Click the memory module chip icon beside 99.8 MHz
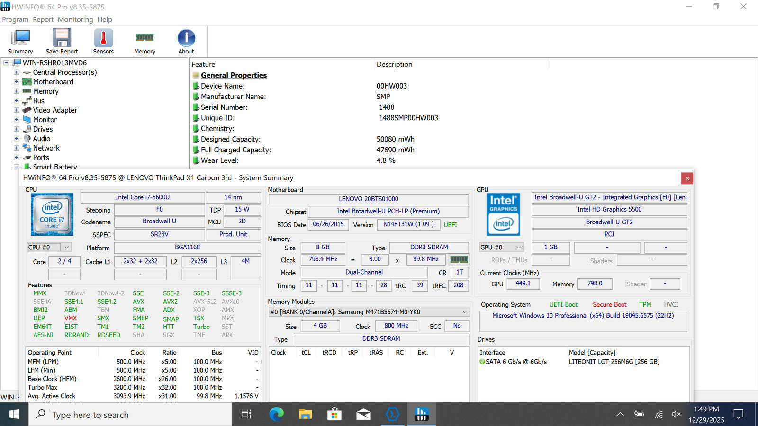Image resolution: width=758 pixels, height=426 pixels. (x=459, y=259)
